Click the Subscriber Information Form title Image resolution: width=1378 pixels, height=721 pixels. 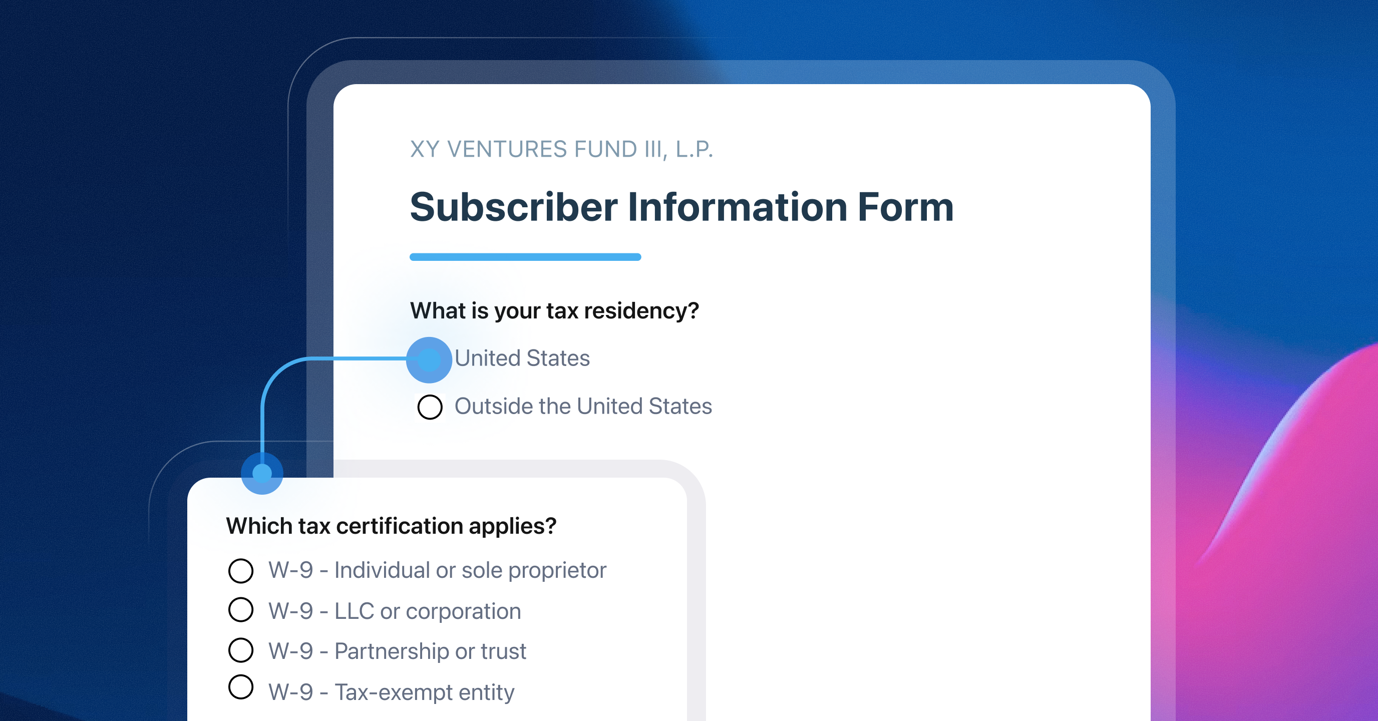[x=681, y=207]
